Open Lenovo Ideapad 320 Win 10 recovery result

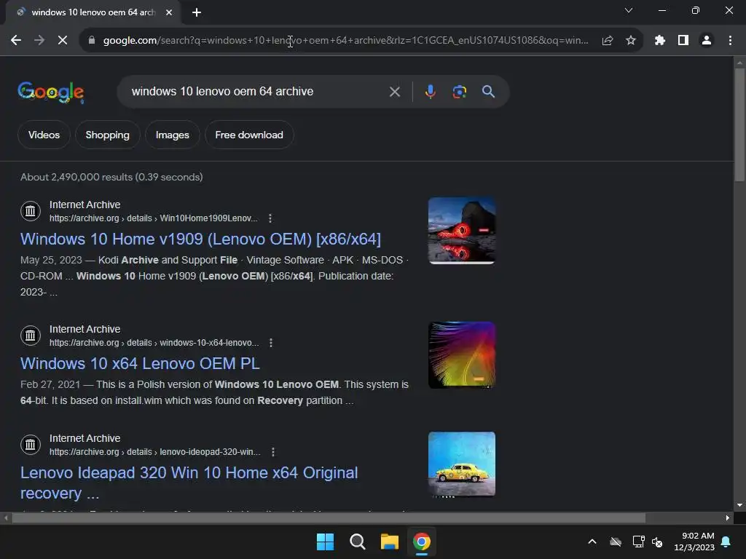(x=189, y=483)
